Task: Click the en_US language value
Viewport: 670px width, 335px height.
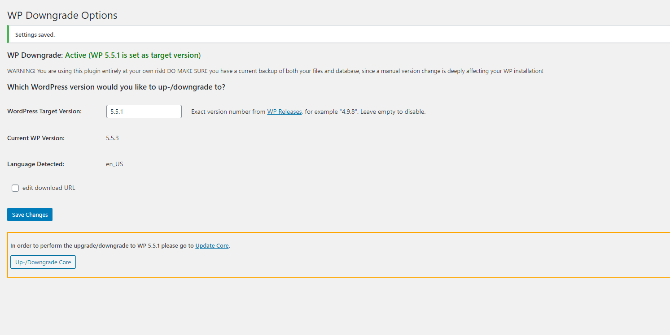Action: [114, 164]
